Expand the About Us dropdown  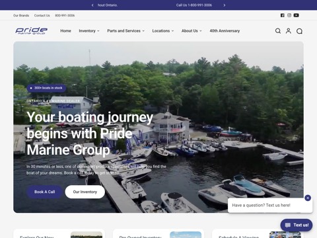192,31
